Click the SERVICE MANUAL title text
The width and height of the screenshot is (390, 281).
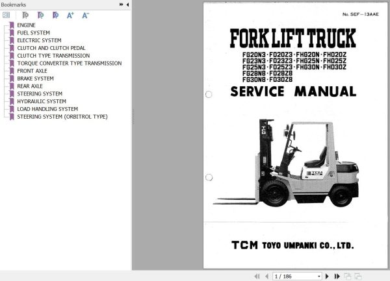(293, 92)
